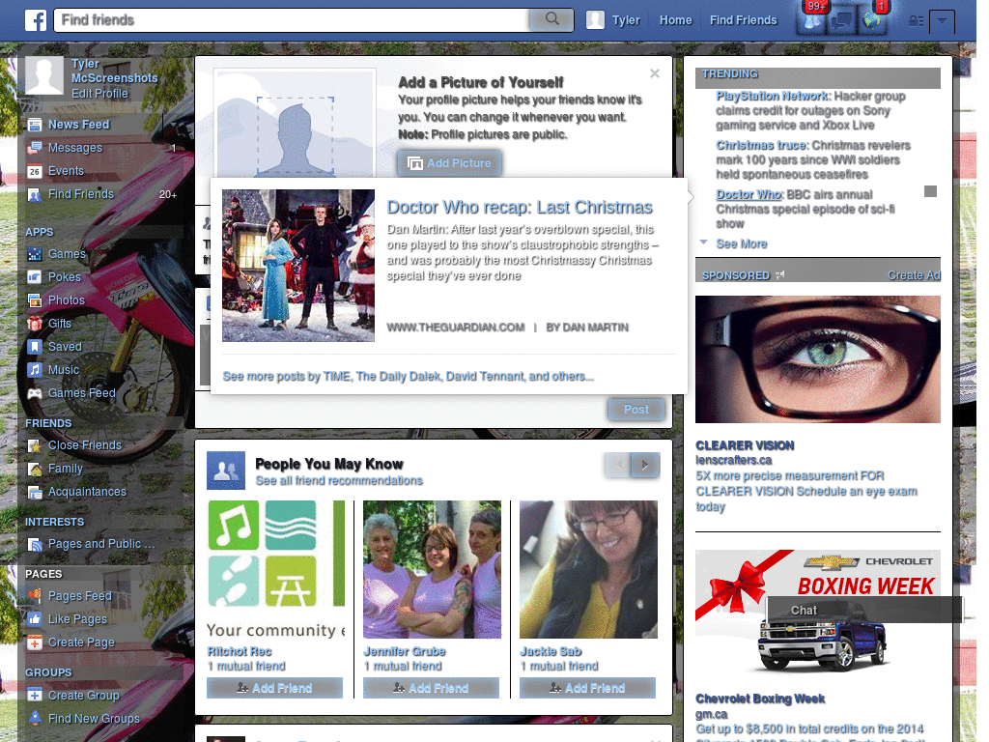Click Games Feed controller icon
Screen dimensions: 989x742
pyautogui.click(x=35, y=393)
